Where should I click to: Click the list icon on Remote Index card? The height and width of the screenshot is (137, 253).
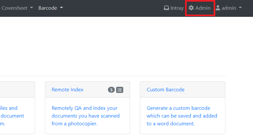click(x=120, y=90)
